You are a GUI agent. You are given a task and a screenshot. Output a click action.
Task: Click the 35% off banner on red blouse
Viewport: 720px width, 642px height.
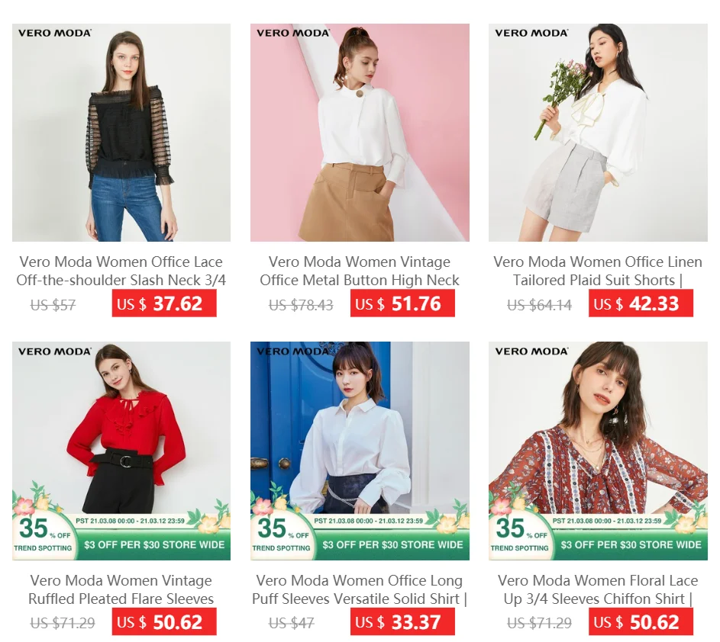click(44, 534)
